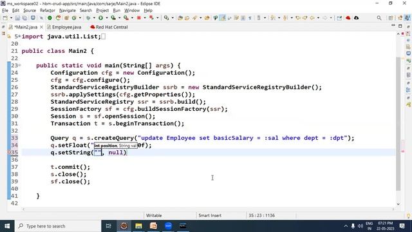Click the Red Hat toolbar icon

348,18
